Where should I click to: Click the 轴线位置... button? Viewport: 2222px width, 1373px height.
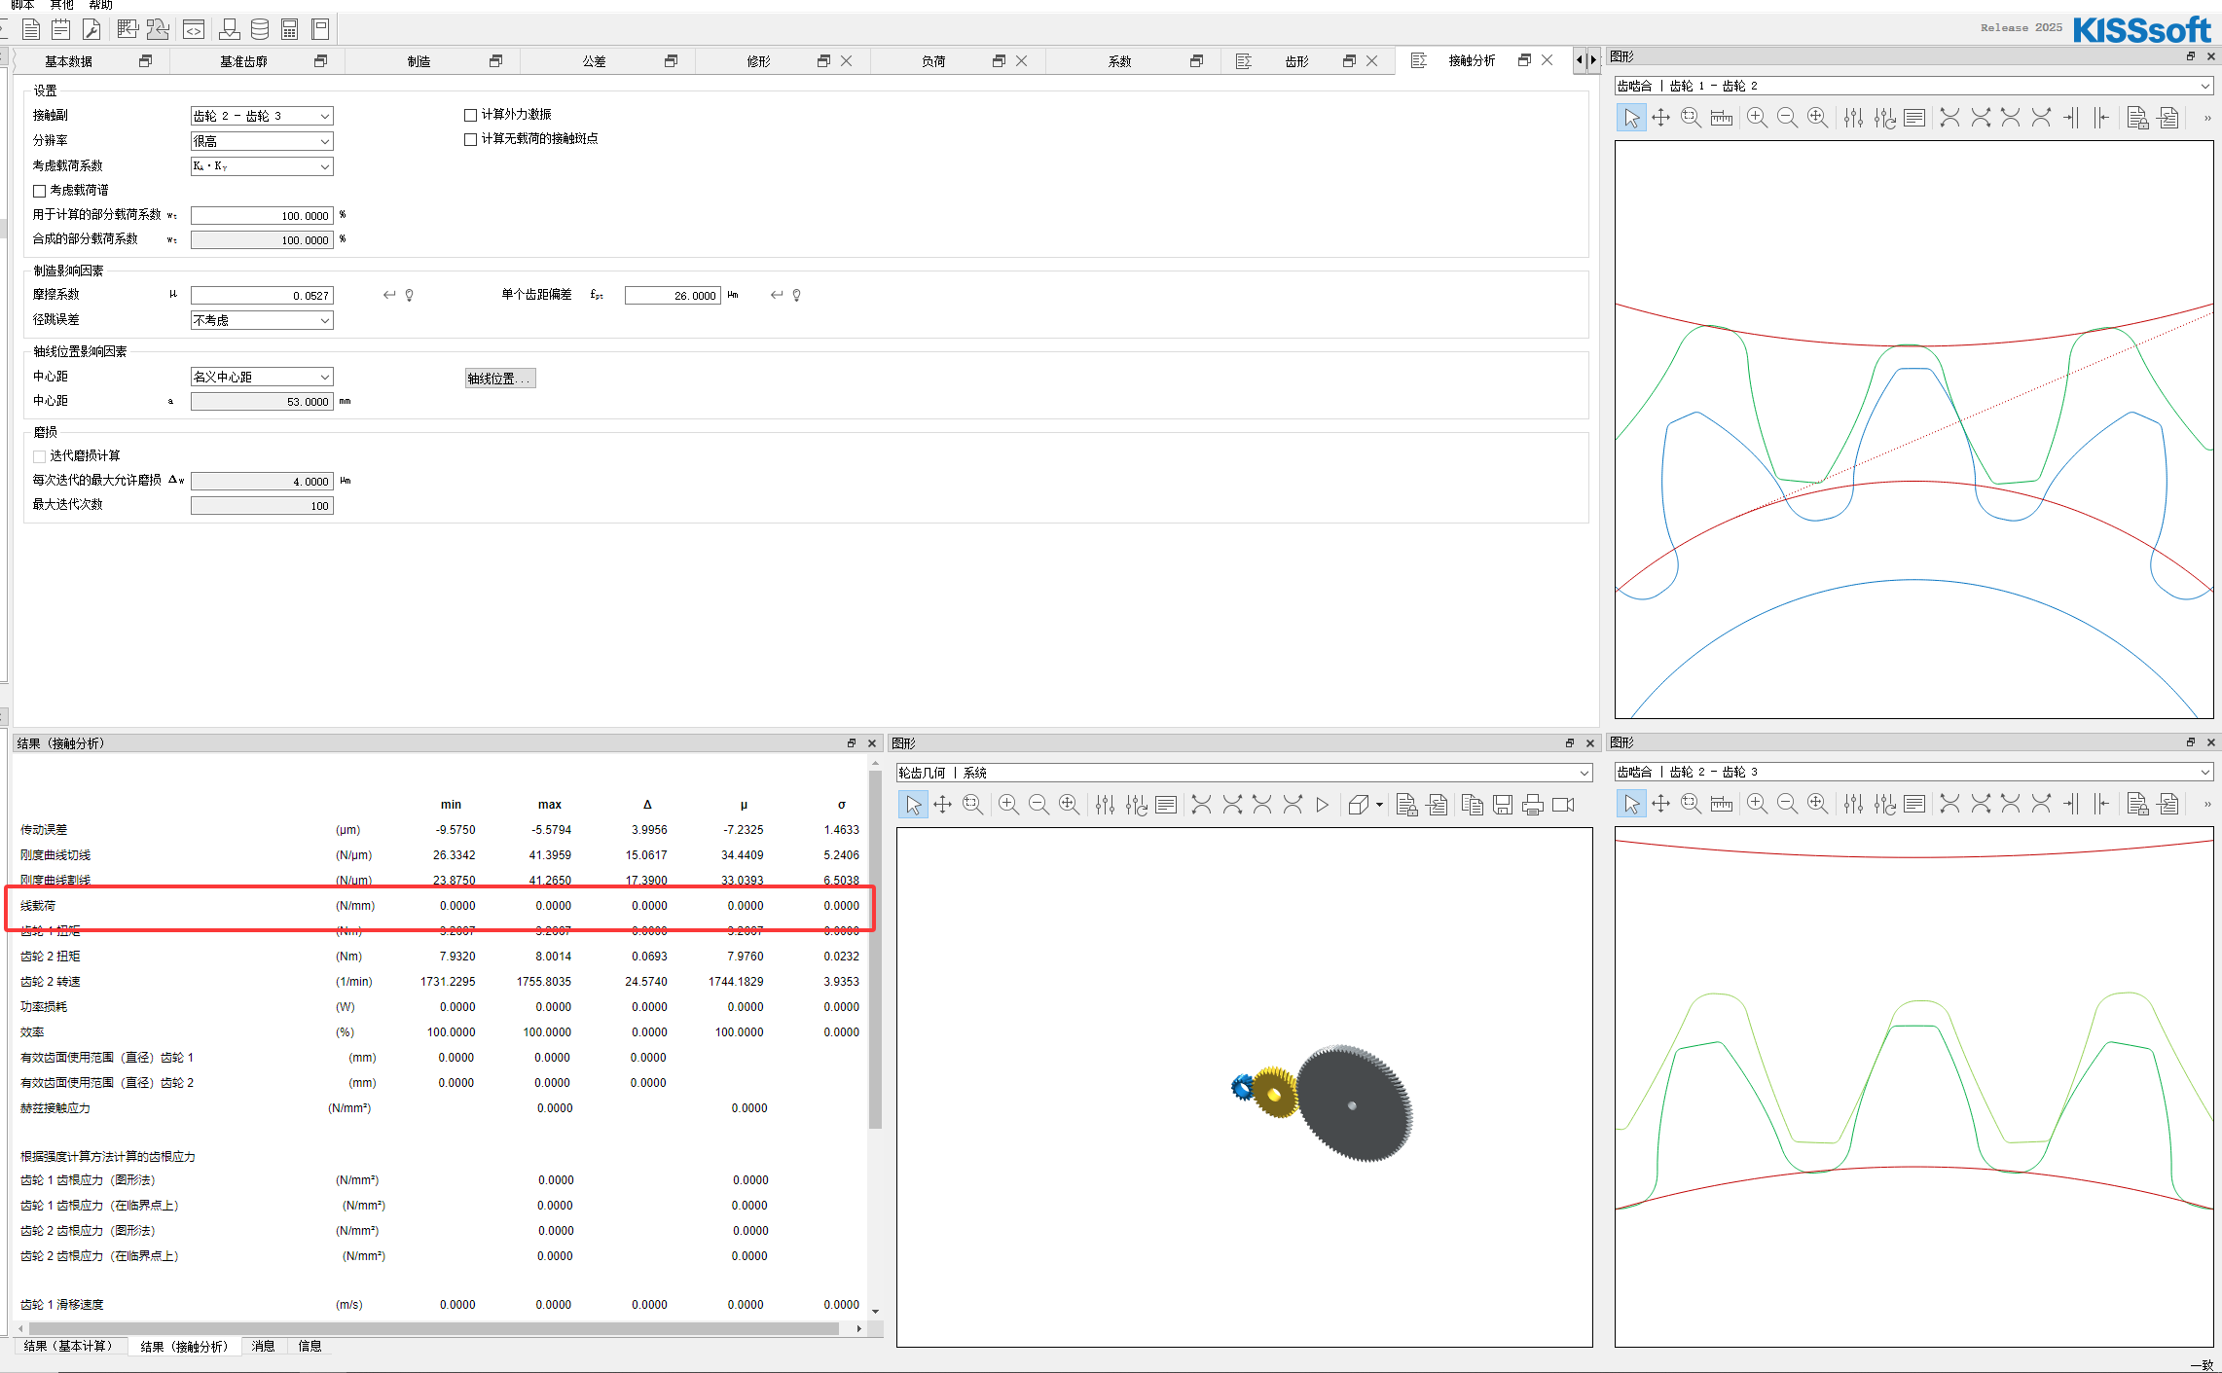tap(500, 379)
